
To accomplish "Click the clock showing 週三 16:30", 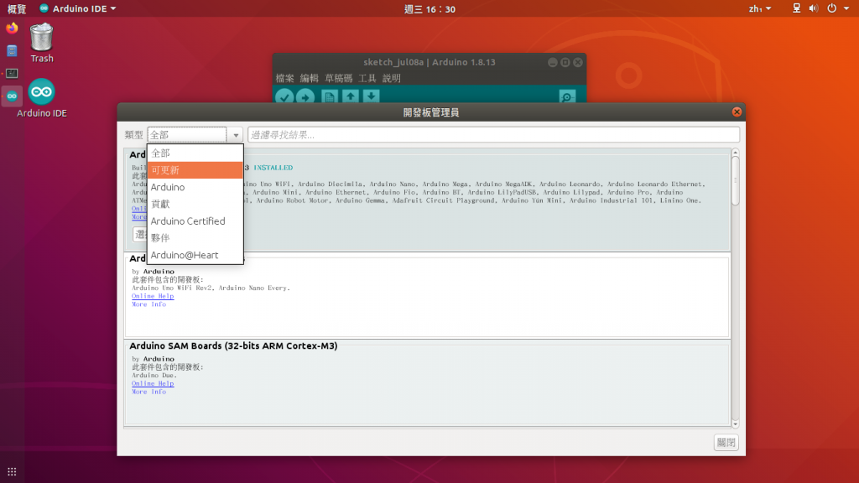I will pyautogui.click(x=429, y=8).
